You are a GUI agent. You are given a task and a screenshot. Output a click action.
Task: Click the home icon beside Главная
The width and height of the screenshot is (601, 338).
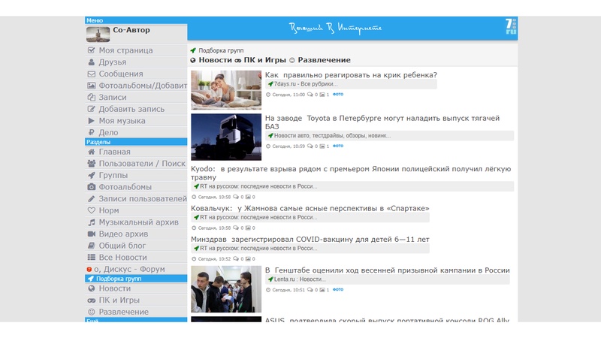(92, 152)
